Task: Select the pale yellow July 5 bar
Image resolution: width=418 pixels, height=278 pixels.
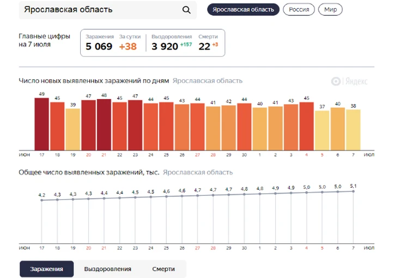Action: [x=322, y=131]
